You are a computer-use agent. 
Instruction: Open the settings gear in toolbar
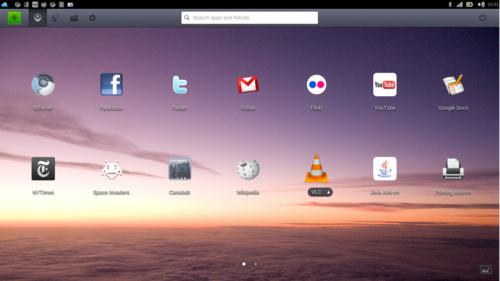92,18
